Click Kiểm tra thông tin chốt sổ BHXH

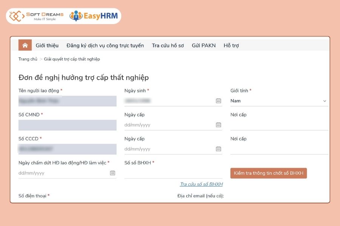point(269,173)
